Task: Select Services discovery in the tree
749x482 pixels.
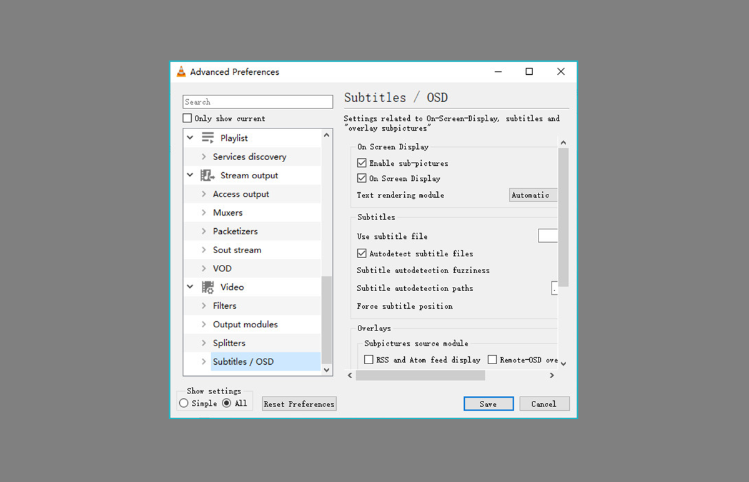Action: coord(249,157)
